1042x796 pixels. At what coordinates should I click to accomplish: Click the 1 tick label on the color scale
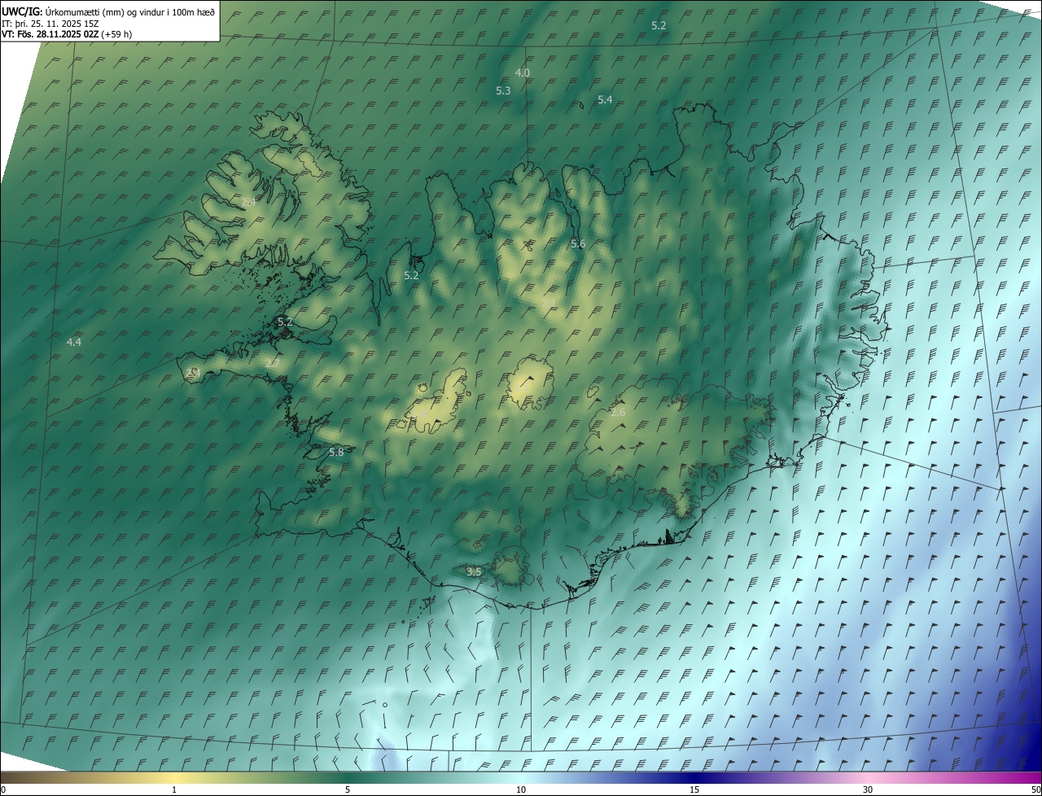(174, 790)
